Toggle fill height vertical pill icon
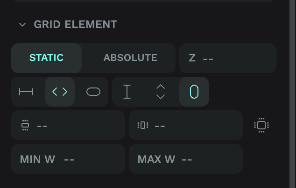The height and width of the screenshot is (188, 296). (194, 92)
